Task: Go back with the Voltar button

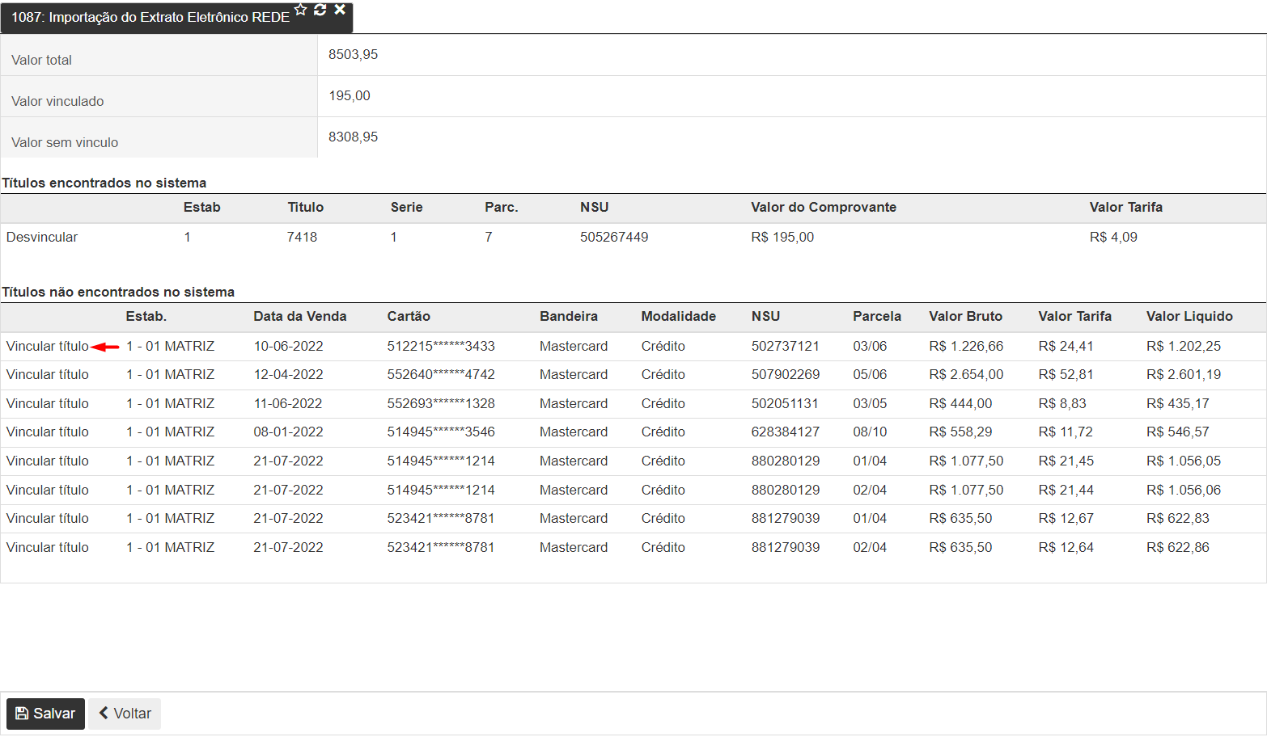Action: [125, 714]
